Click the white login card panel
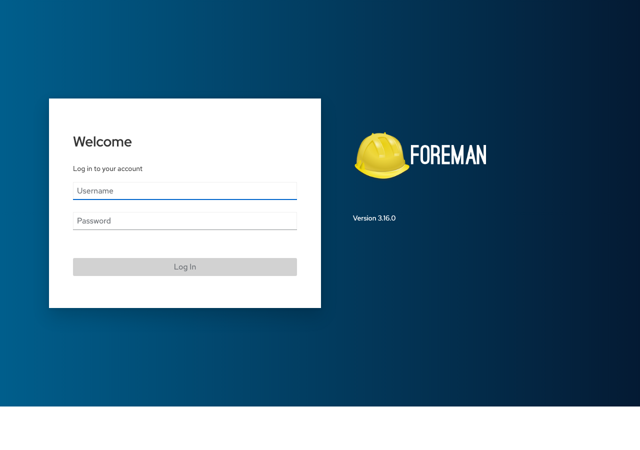The height and width of the screenshot is (450, 640). pyautogui.click(x=185, y=295)
